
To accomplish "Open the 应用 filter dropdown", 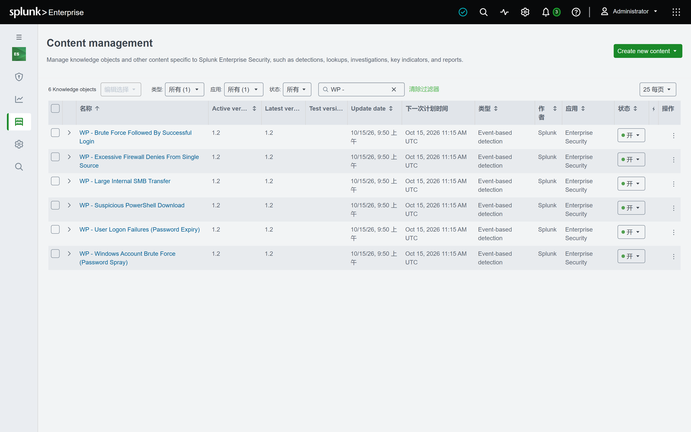I will click(x=244, y=90).
